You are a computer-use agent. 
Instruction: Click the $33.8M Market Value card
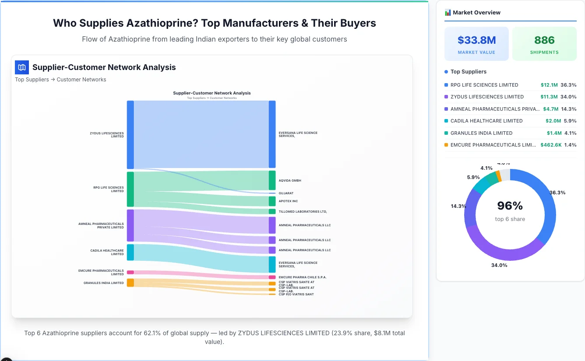(476, 43)
